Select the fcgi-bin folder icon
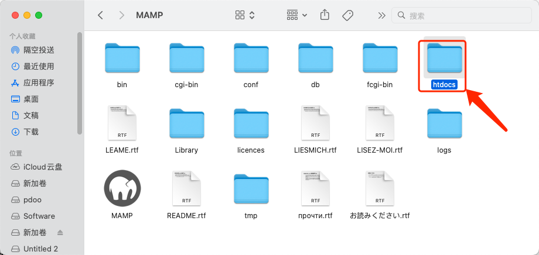 tap(380, 58)
